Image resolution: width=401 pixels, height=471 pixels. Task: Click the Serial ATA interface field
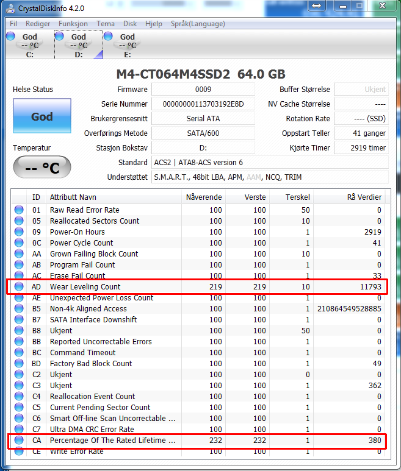(x=203, y=119)
